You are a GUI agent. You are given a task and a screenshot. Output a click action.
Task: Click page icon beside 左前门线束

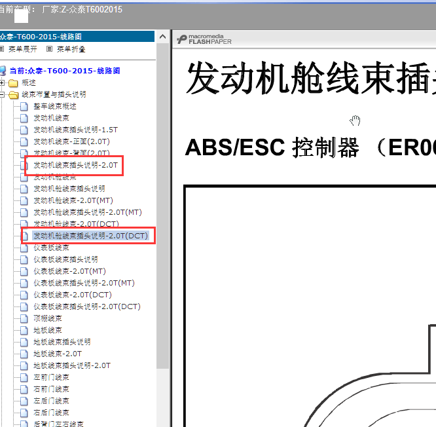click(x=24, y=377)
